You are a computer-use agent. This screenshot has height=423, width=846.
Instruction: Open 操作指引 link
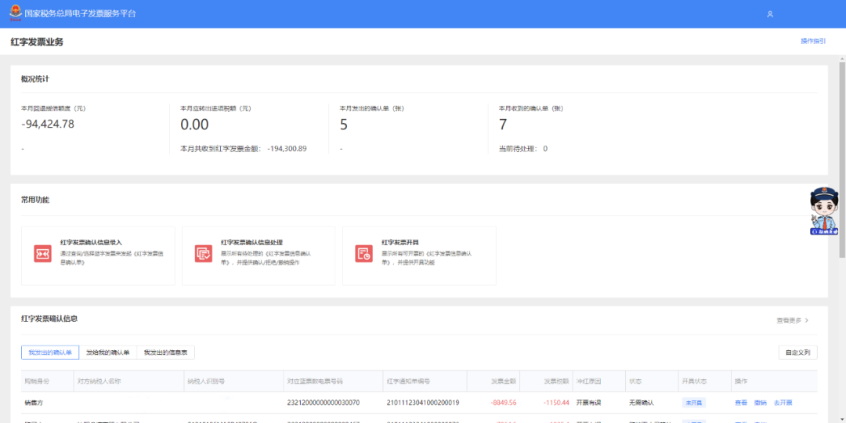tap(813, 41)
